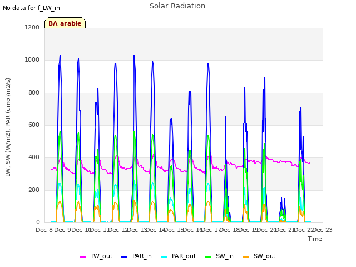
Task: Click the Dec 17 PAR_in peak near 980
Action: pyautogui.click(x=208, y=63)
